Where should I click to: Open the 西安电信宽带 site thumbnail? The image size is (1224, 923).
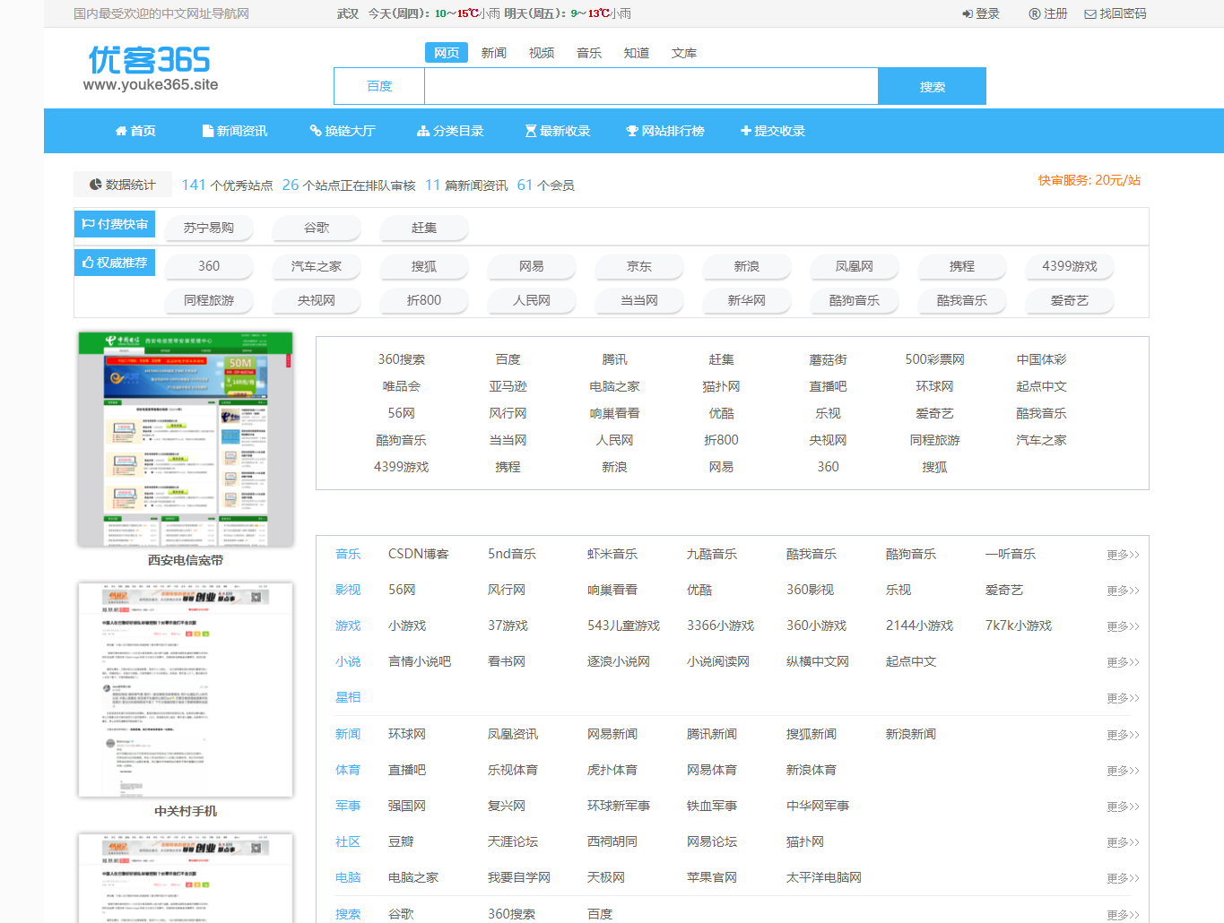186,439
